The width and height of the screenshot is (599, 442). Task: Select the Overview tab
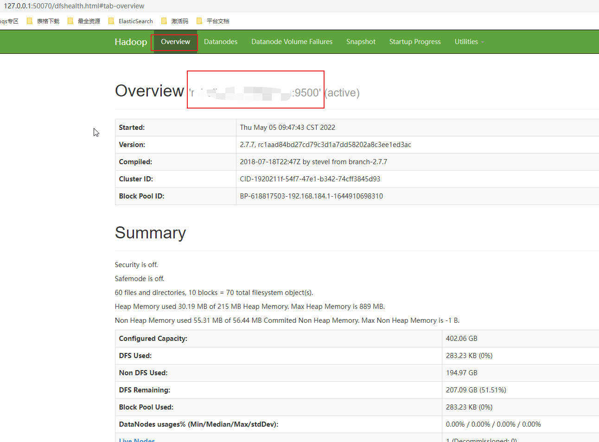(175, 42)
